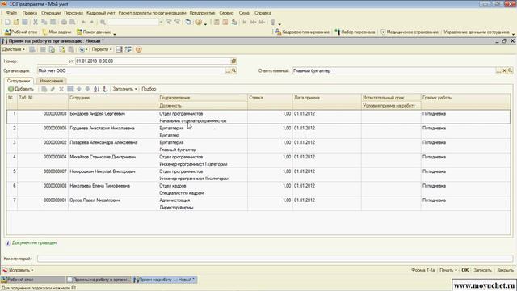Open dropdown arrow beside the help icon
The image size is (517, 291).
[205, 23]
